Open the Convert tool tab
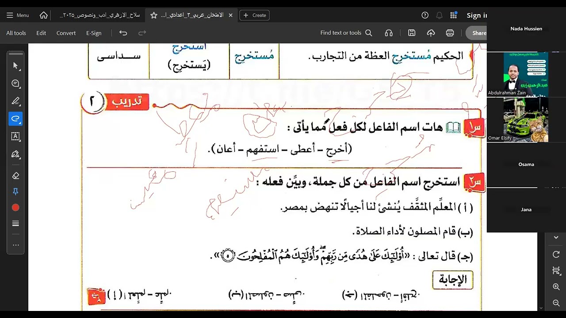The image size is (566, 318). (66, 33)
